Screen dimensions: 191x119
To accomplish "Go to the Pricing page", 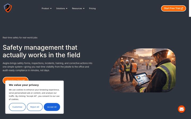I will click(x=92, y=8).
